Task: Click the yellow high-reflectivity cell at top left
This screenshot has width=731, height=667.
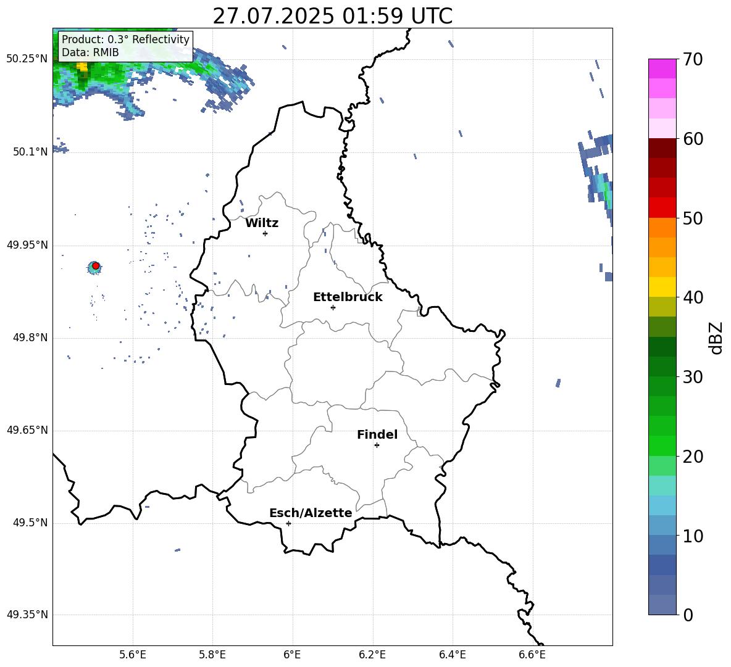Action: 82,67
